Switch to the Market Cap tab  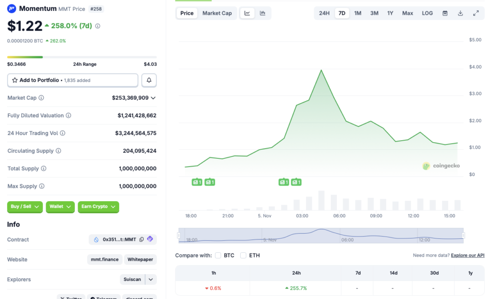pos(217,13)
